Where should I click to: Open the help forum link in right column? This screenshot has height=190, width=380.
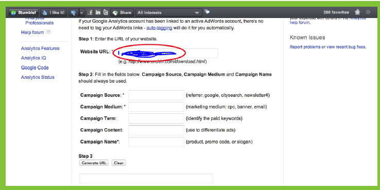click(x=299, y=23)
